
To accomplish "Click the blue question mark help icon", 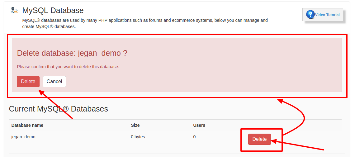I will [310, 15].
